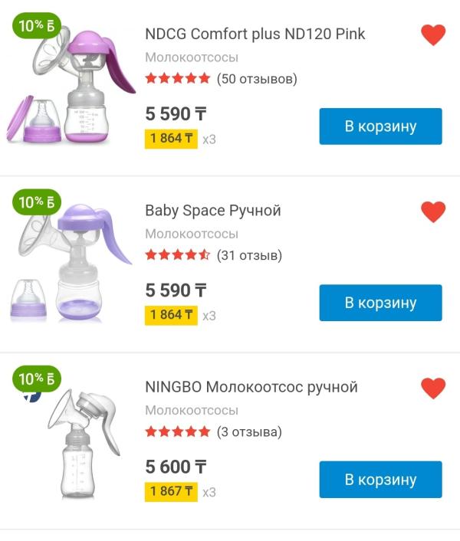Viewport: 460px width, 541px height.
Task: Tap the 10% bonus badge on NDCG
Action: [37, 25]
